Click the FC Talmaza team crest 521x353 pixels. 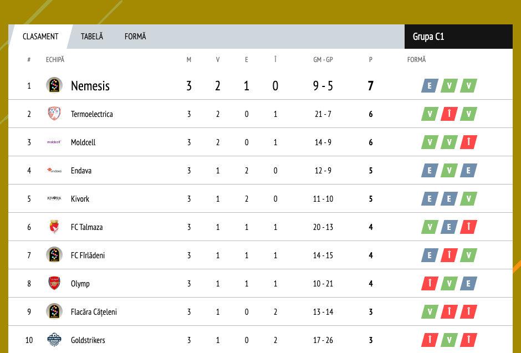54,227
